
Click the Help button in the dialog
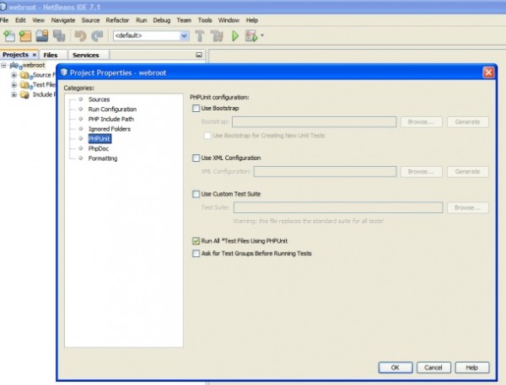click(x=471, y=367)
